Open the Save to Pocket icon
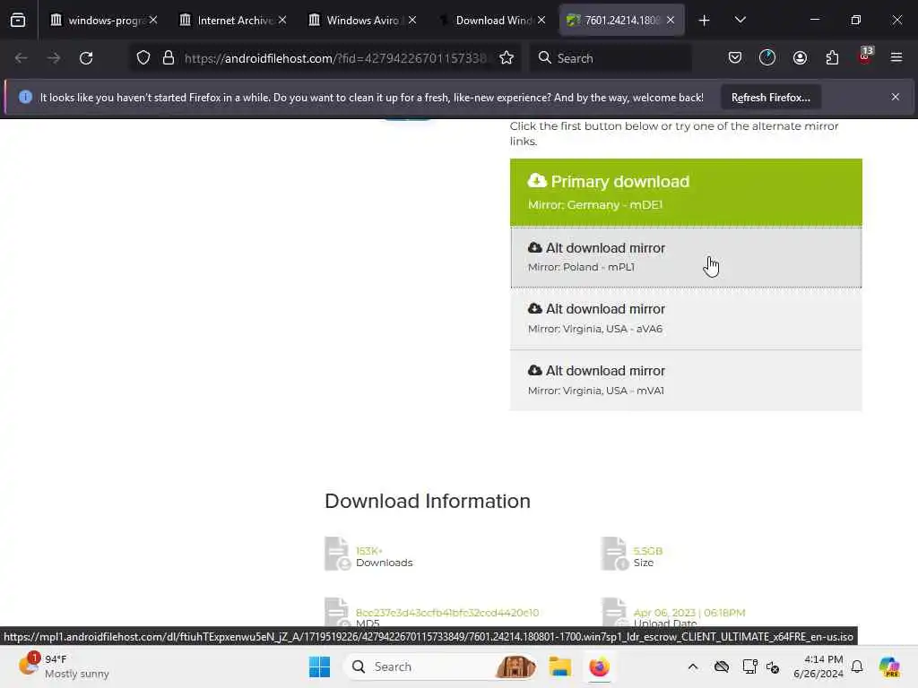The height and width of the screenshot is (688, 918). pyautogui.click(x=735, y=58)
